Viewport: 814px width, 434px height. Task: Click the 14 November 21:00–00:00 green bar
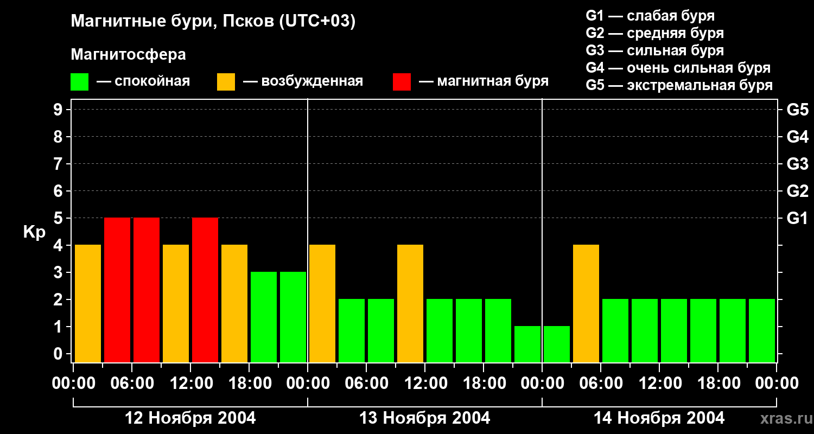(x=762, y=330)
